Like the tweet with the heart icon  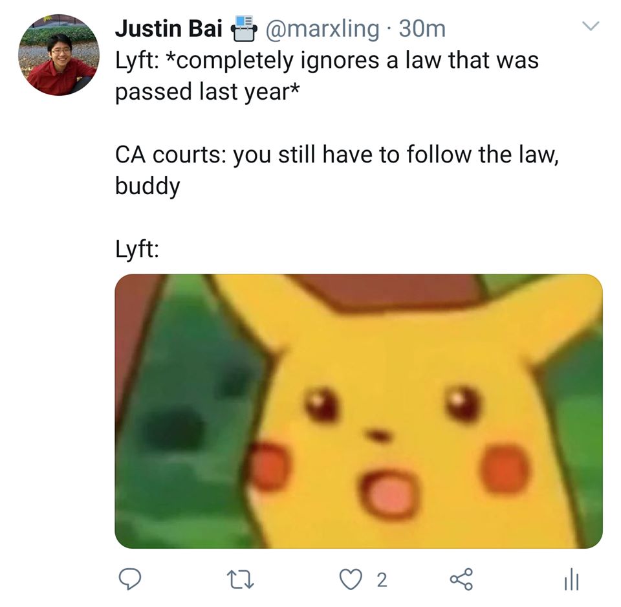point(351,580)
